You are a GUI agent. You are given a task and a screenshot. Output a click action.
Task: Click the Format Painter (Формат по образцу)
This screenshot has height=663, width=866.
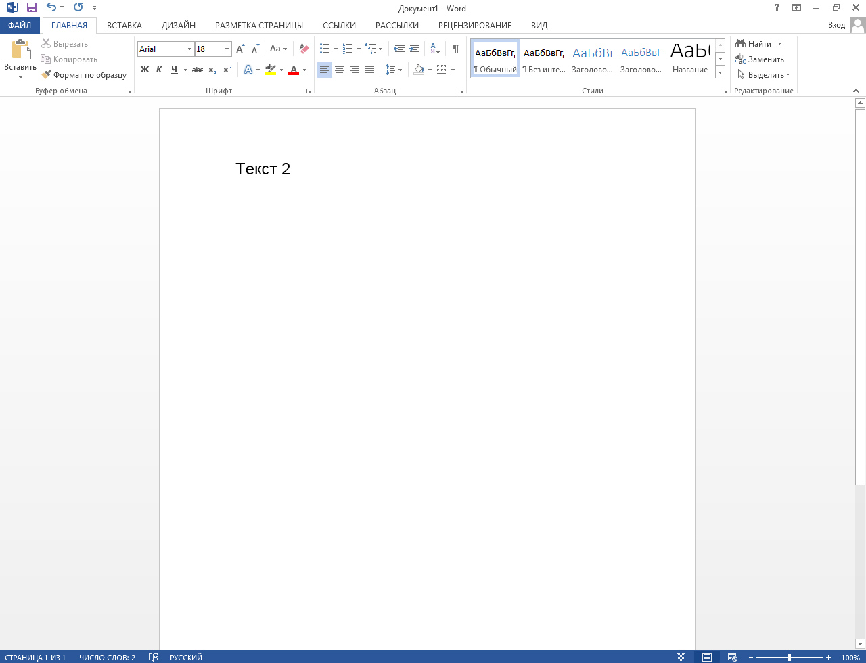[84, 75]
